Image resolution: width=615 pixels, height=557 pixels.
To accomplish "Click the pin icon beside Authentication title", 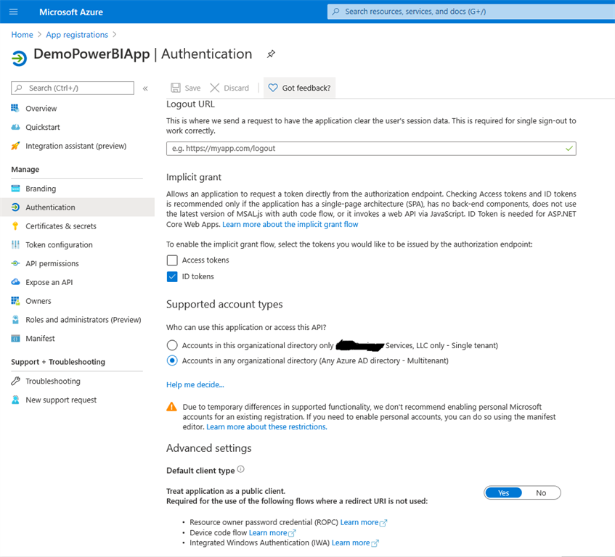I will [271, 54].
